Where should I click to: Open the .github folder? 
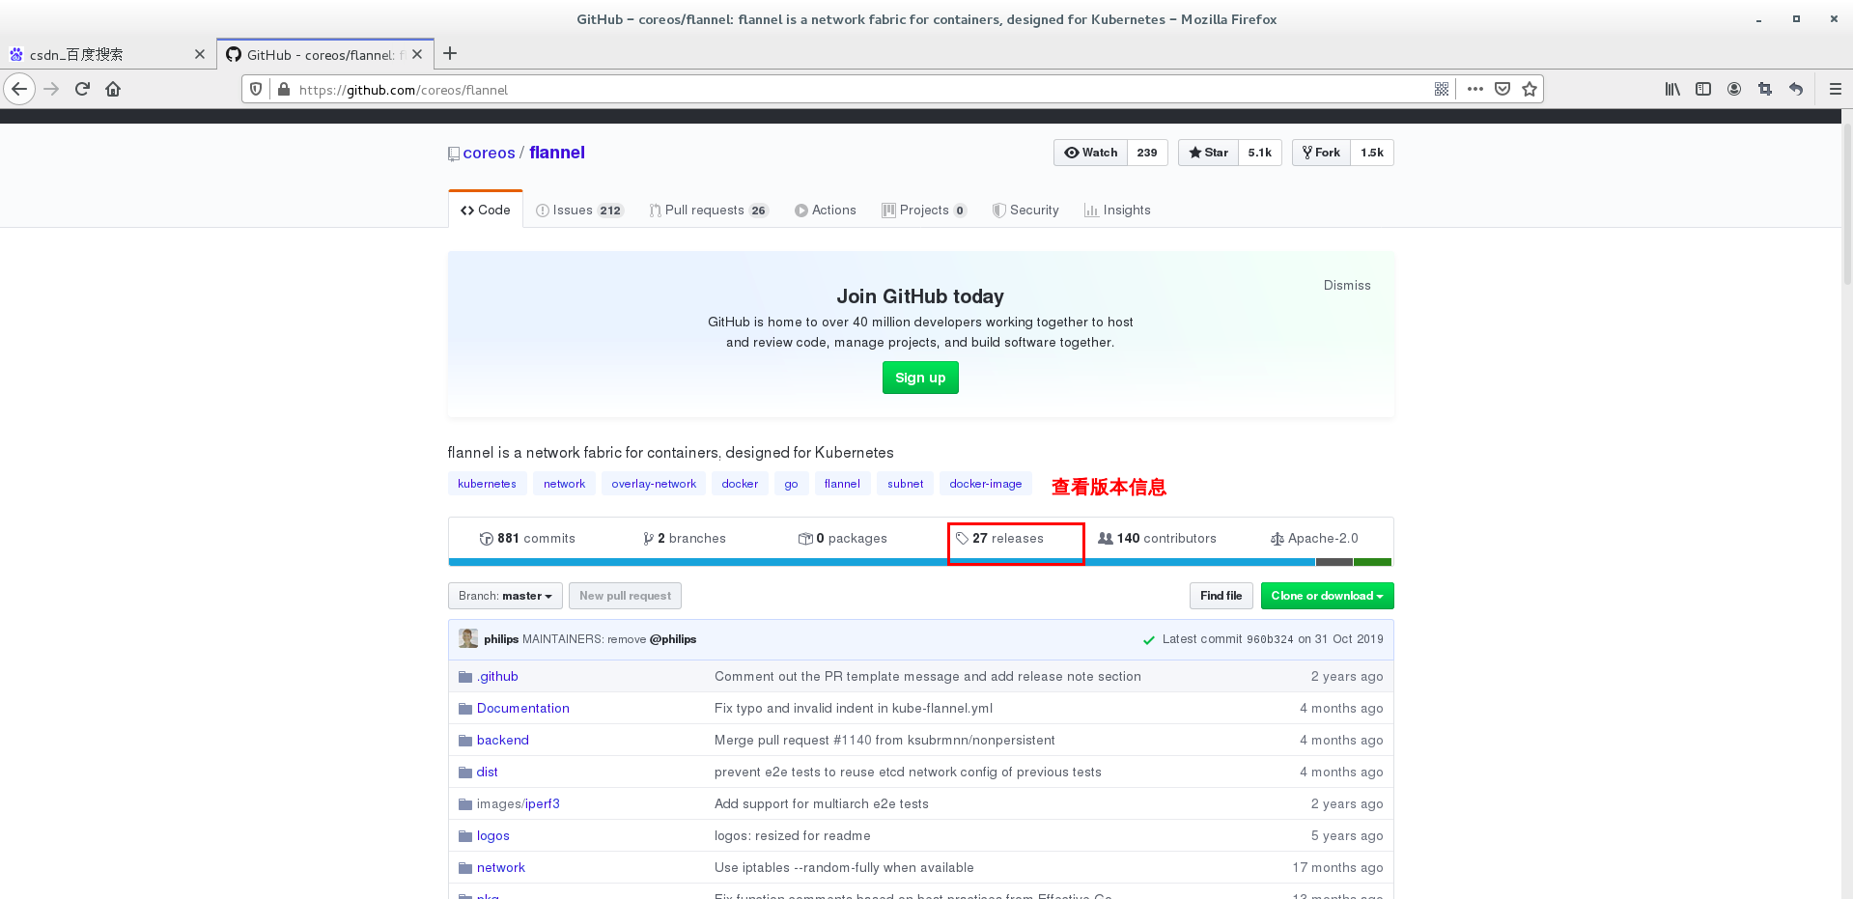497,676
